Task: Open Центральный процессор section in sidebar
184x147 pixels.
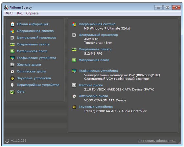Action: coord(36,38)
